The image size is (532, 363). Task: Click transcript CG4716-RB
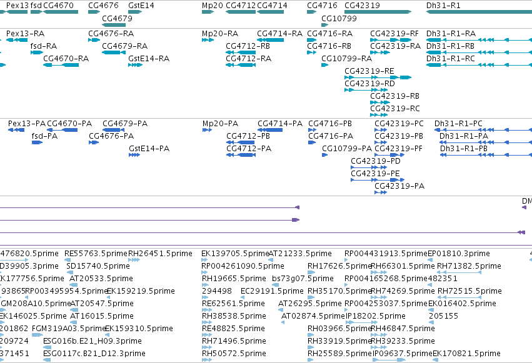pyautogui.click(x=329, y=46)
